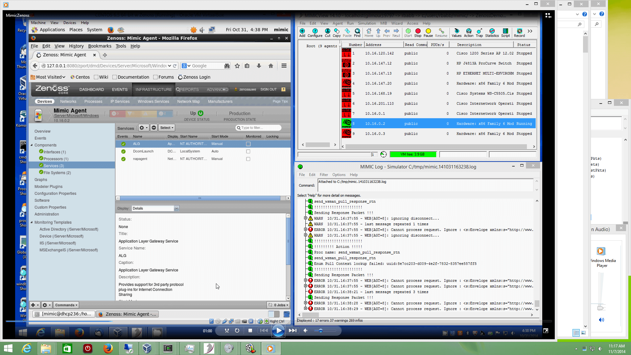
Task: Click the Documentation bookmark
Action: (x=130, y=77)
